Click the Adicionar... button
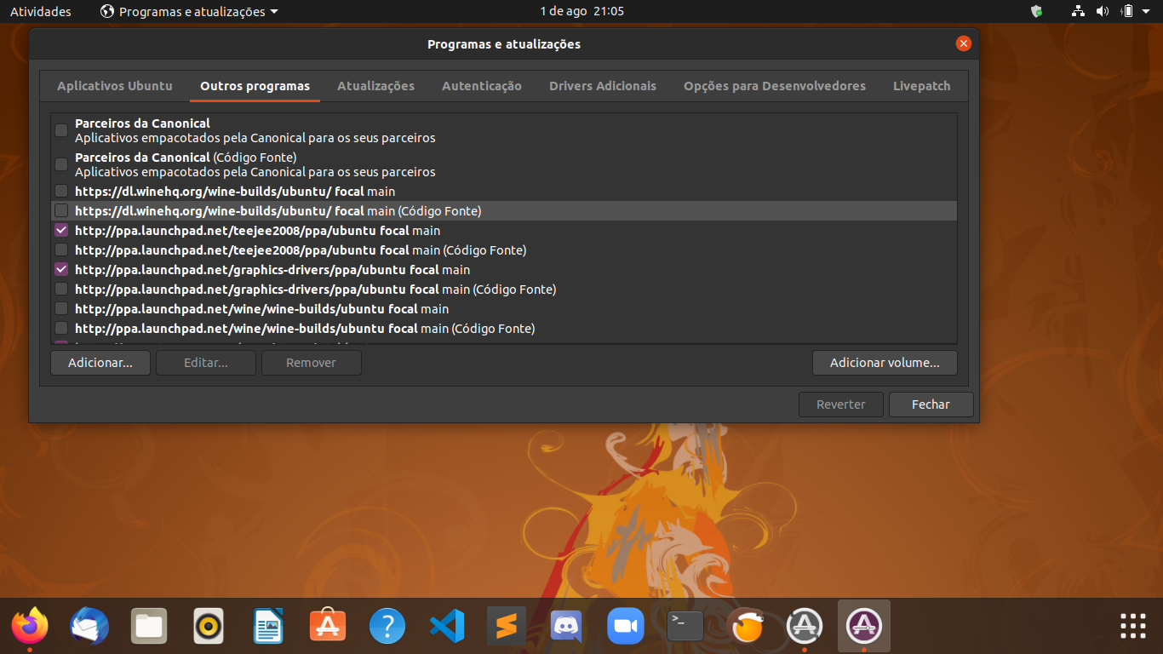This screenshot has height=654, width=1163. coord(100,363)
